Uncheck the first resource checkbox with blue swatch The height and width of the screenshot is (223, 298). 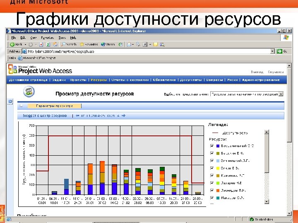click(212, 146)
